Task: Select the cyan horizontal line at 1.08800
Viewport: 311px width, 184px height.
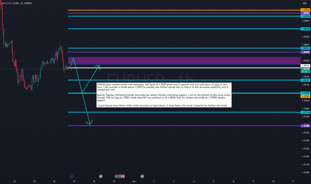Action: (184, 29)
